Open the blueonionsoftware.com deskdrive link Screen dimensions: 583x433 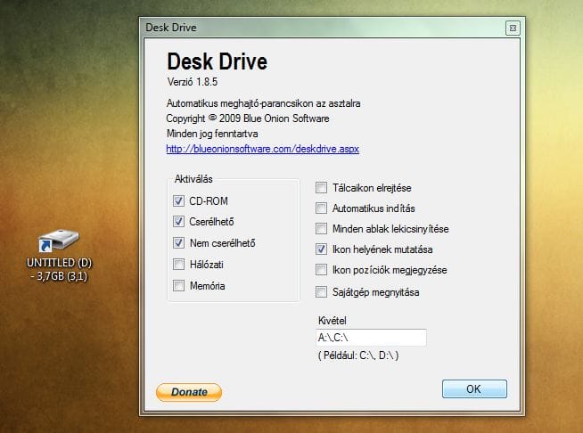(262, 149)
